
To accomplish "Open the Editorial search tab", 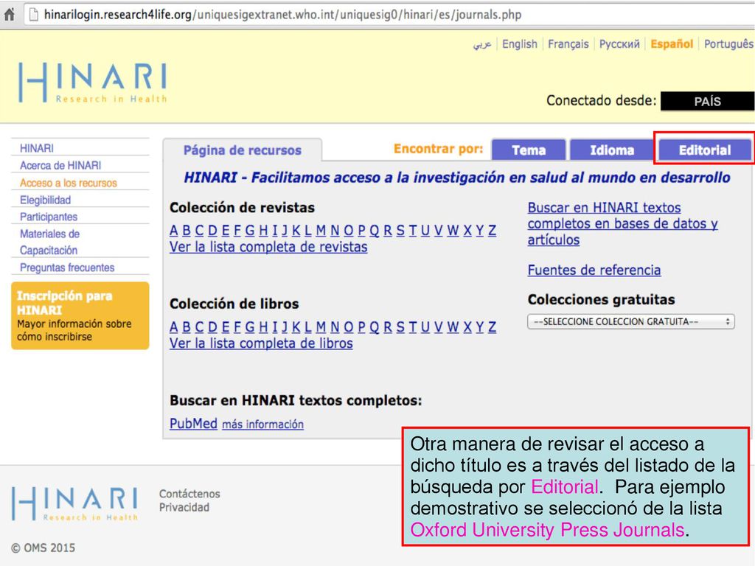I will 704,150.
